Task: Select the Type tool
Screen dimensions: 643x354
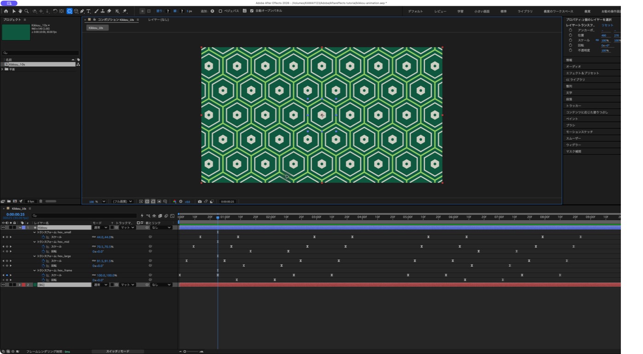Action: tap(88, 11)
